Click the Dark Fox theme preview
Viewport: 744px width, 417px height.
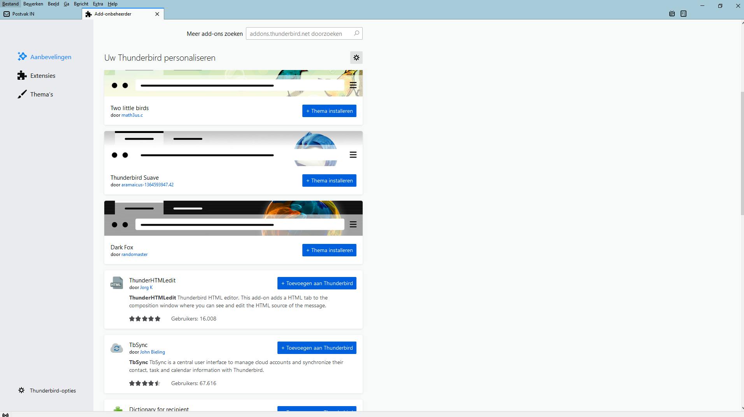(x=233, y=218)
